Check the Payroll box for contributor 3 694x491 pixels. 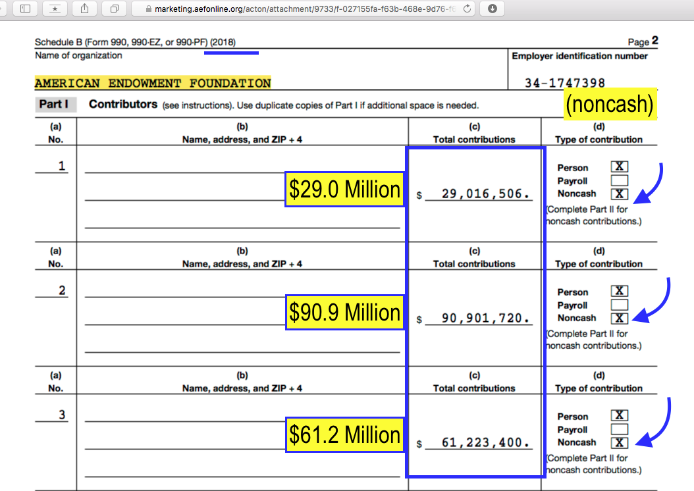coord(620,429)
